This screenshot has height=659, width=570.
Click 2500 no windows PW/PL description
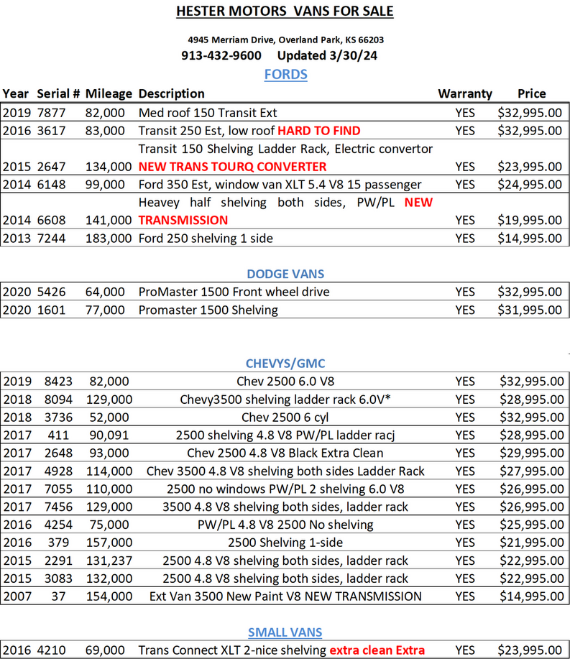(285, 489)
